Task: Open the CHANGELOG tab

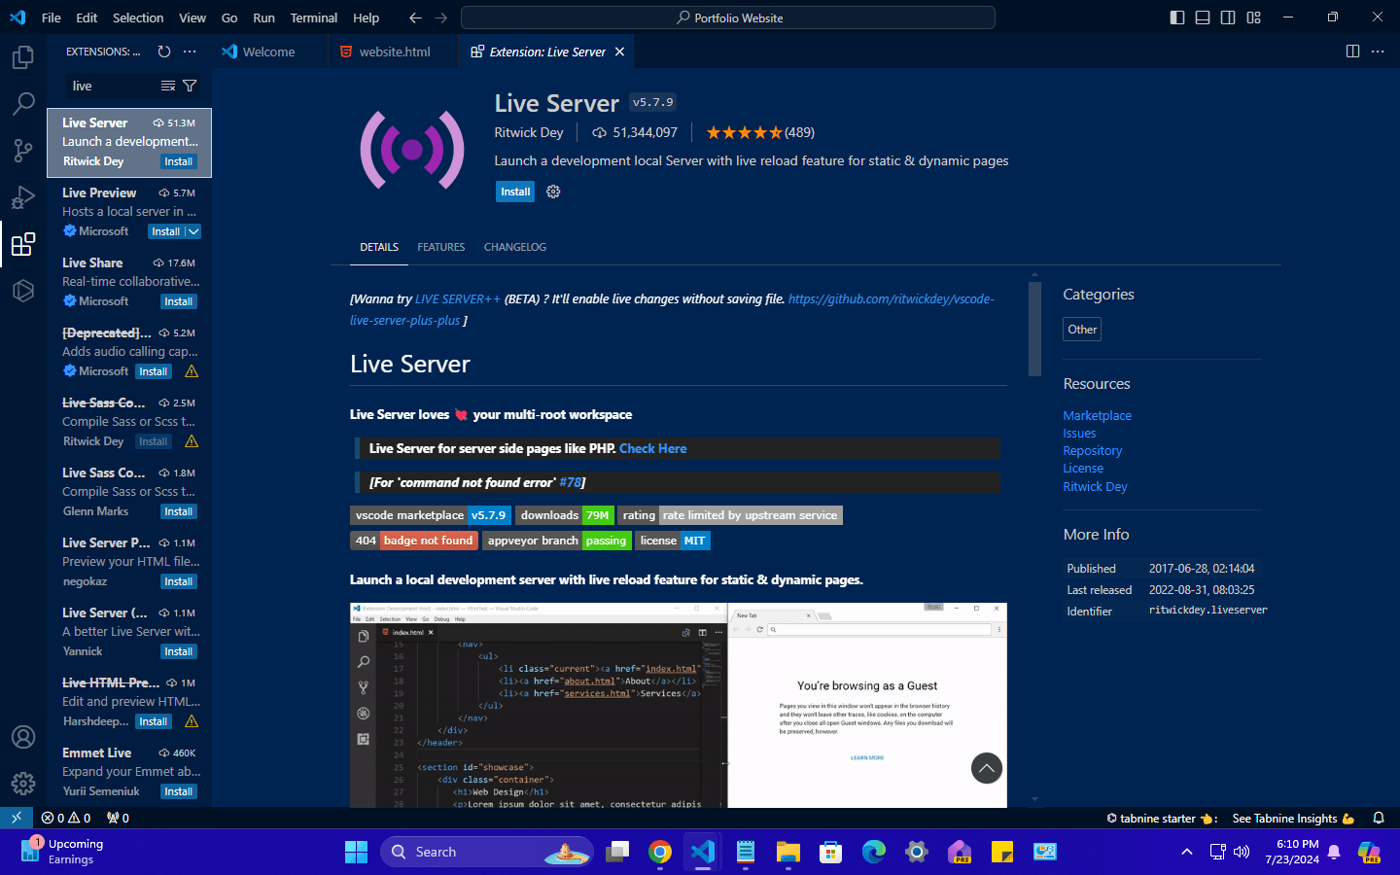Action: point(515,247)
